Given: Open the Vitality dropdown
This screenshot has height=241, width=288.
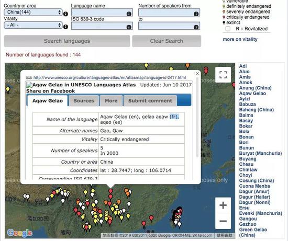Looking at the screenshot, I should point(33,25).
